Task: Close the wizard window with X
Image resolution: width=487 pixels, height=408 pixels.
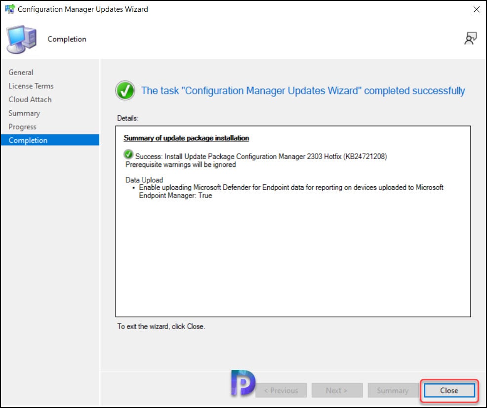Action: point(477,9)
